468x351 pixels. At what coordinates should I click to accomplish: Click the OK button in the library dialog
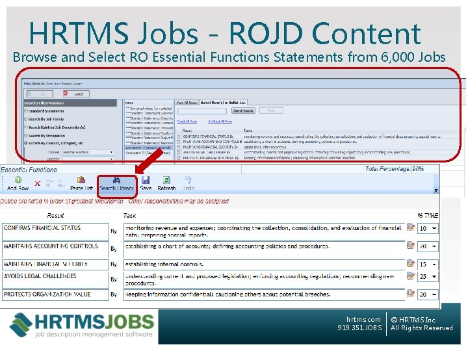40,94
